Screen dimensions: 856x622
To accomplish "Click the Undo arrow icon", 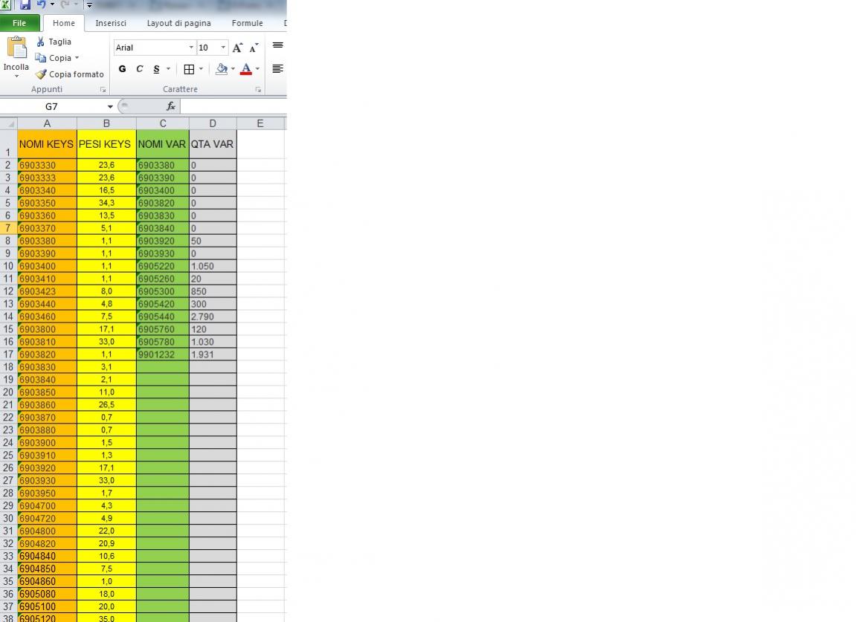I will (41, 4).
